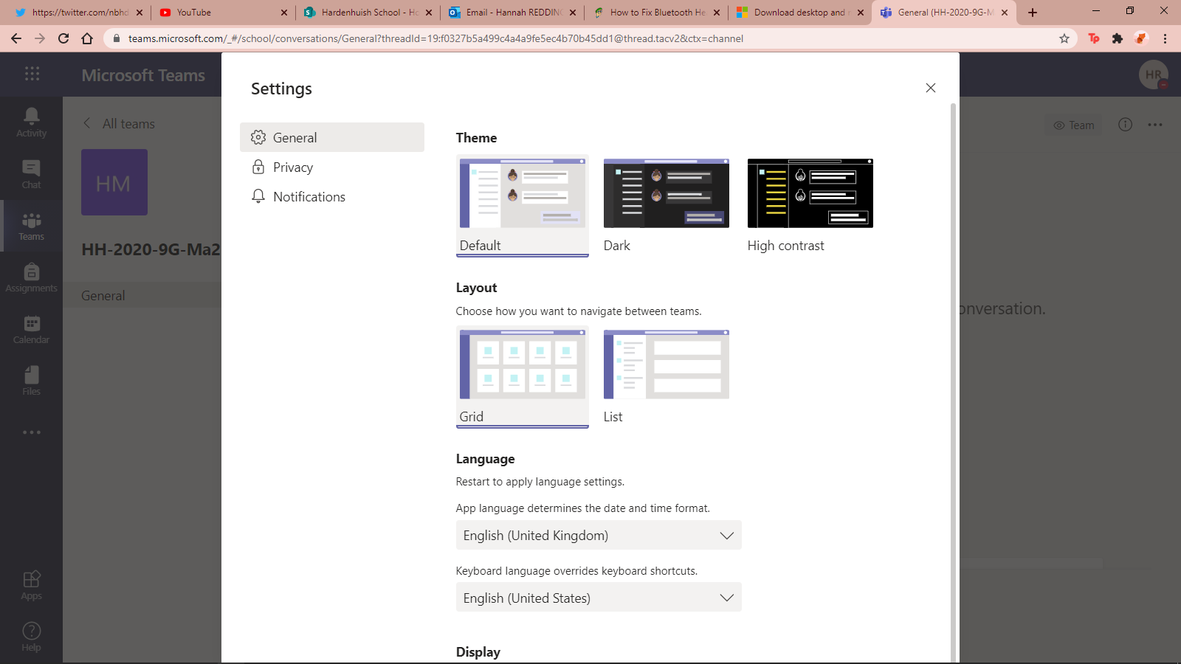Choose the Grid layout option
This screenshot has width=1181, height=664.
coord(523,377)
